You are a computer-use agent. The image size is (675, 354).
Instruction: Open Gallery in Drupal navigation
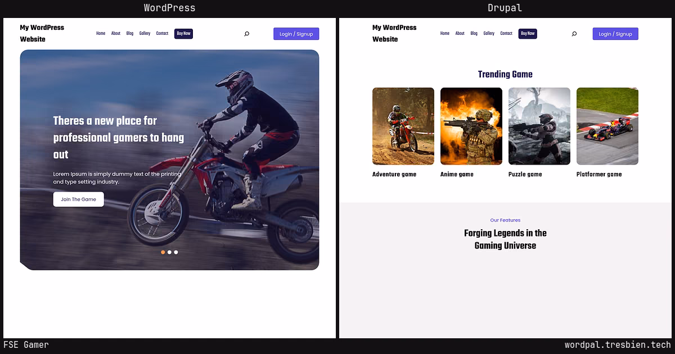pos(489,34)
